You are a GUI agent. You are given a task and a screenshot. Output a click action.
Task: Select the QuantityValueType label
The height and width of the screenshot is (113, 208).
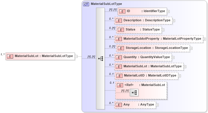155,57
